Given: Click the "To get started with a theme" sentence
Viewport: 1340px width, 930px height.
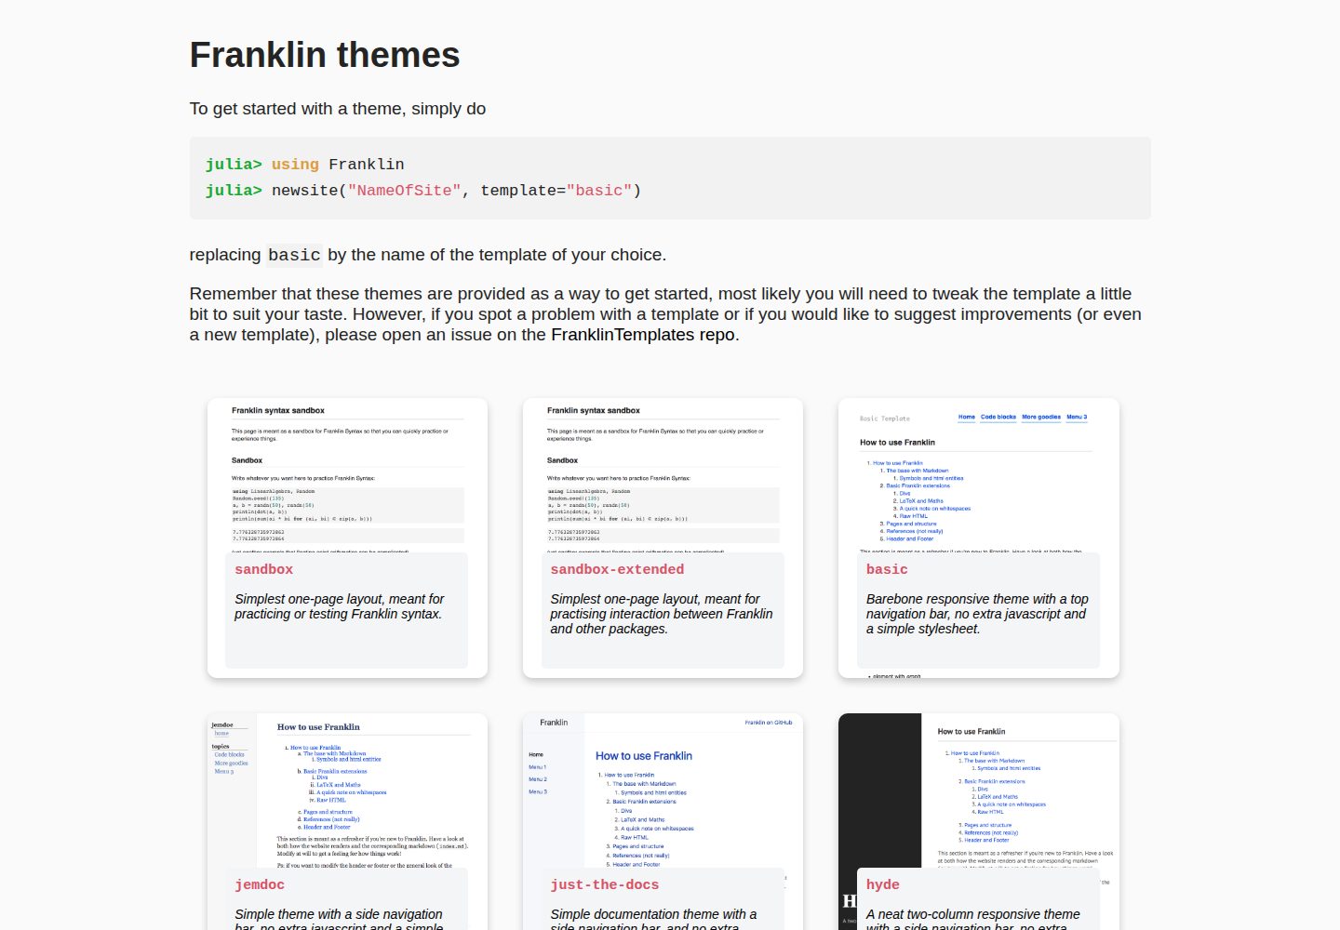Looking at the screenshot, I should click(338, 109).
